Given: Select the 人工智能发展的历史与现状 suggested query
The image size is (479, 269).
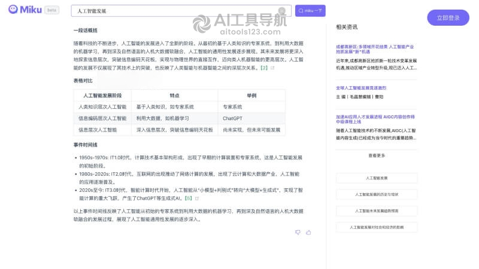Looking at the screenshot, I should coord(377,194).
